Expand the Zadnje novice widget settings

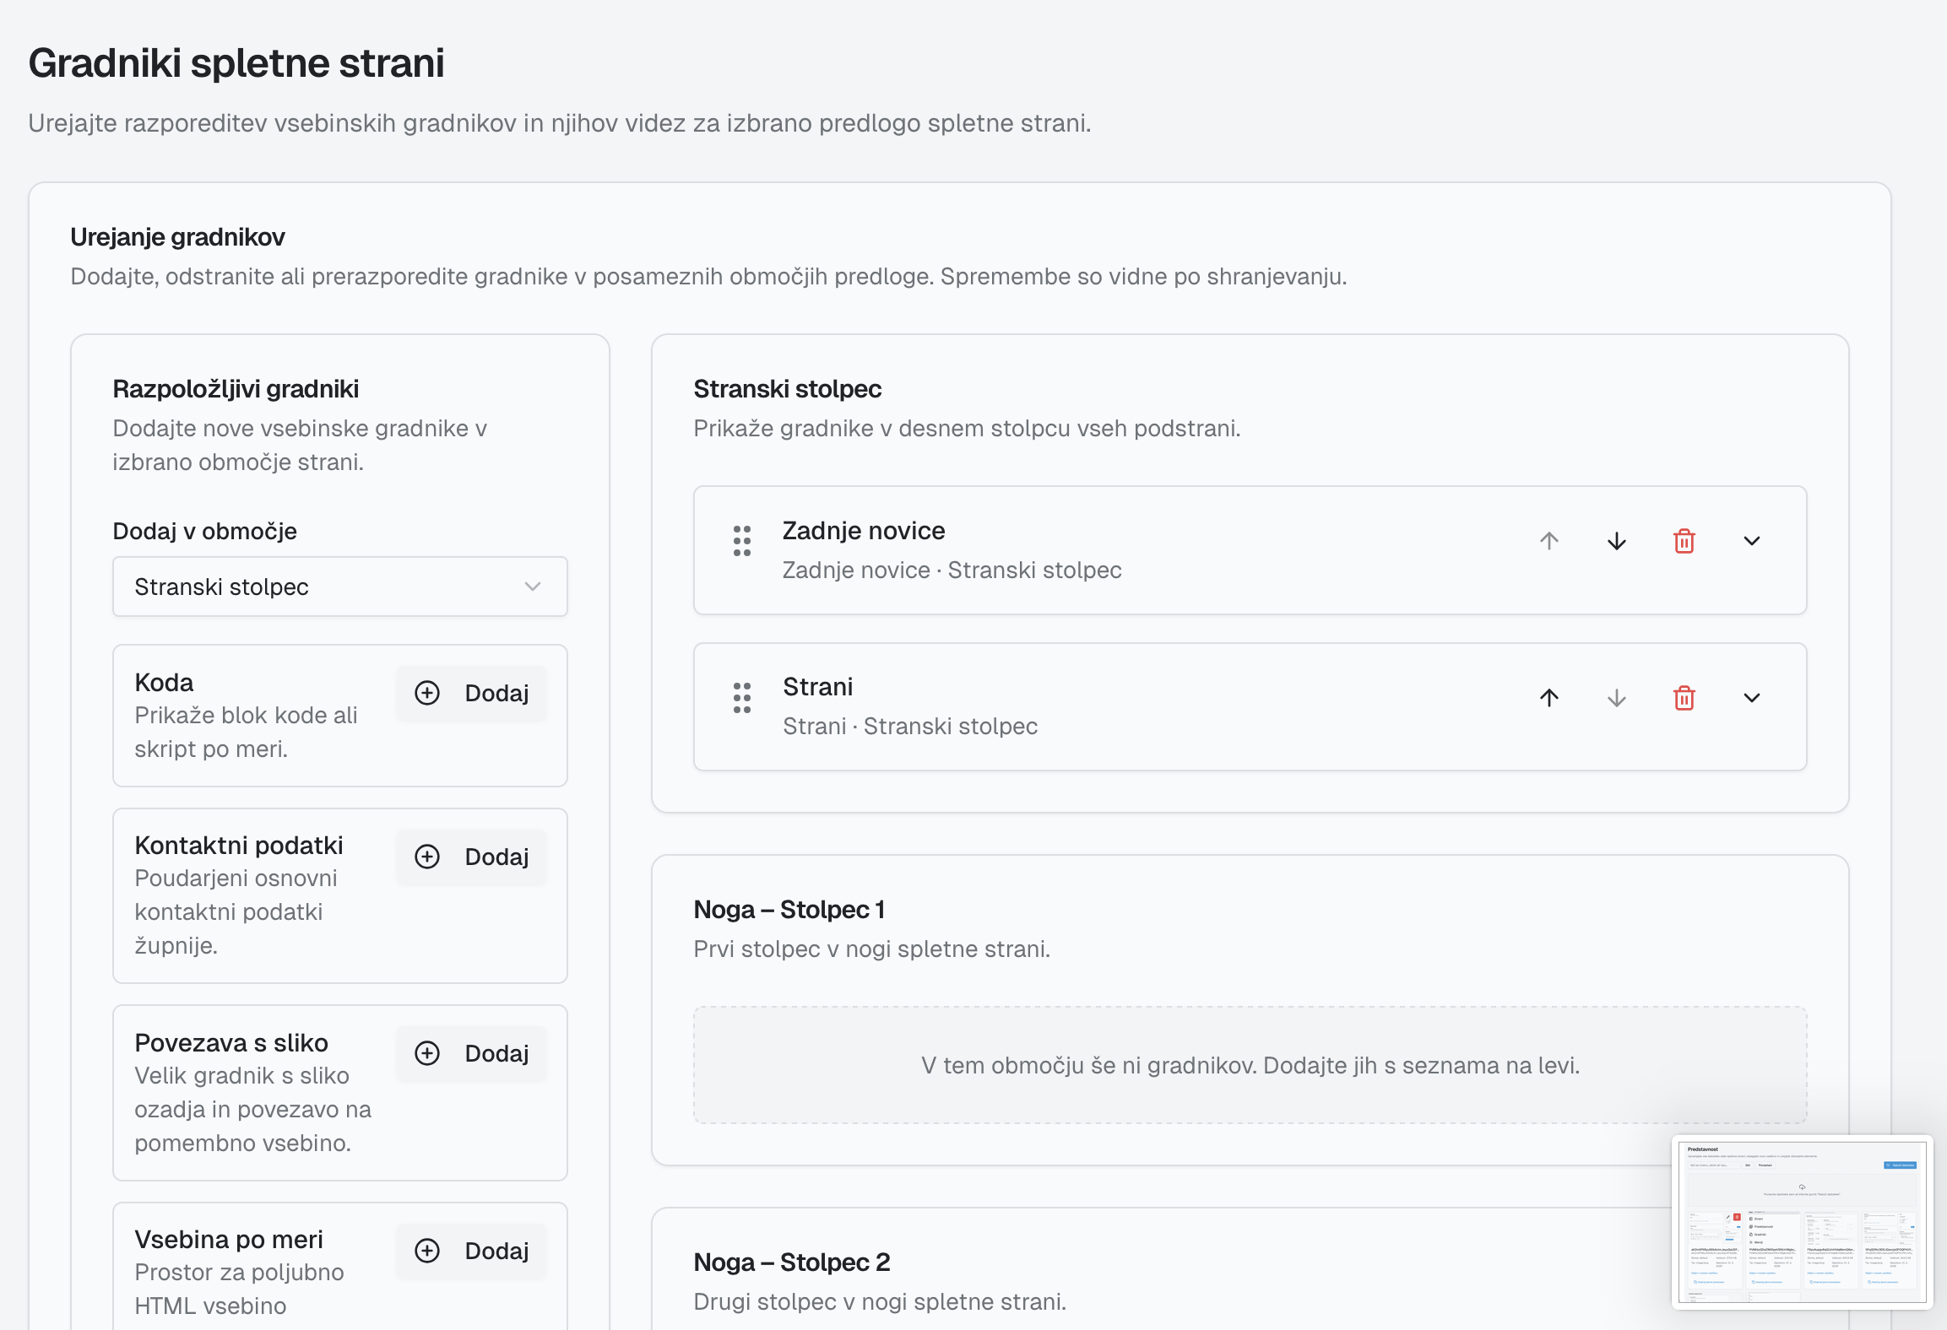tap(1751, 541)
